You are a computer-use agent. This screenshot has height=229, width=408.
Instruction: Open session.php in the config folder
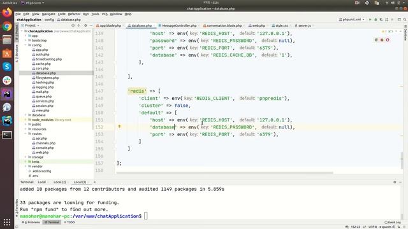[45, 106]
